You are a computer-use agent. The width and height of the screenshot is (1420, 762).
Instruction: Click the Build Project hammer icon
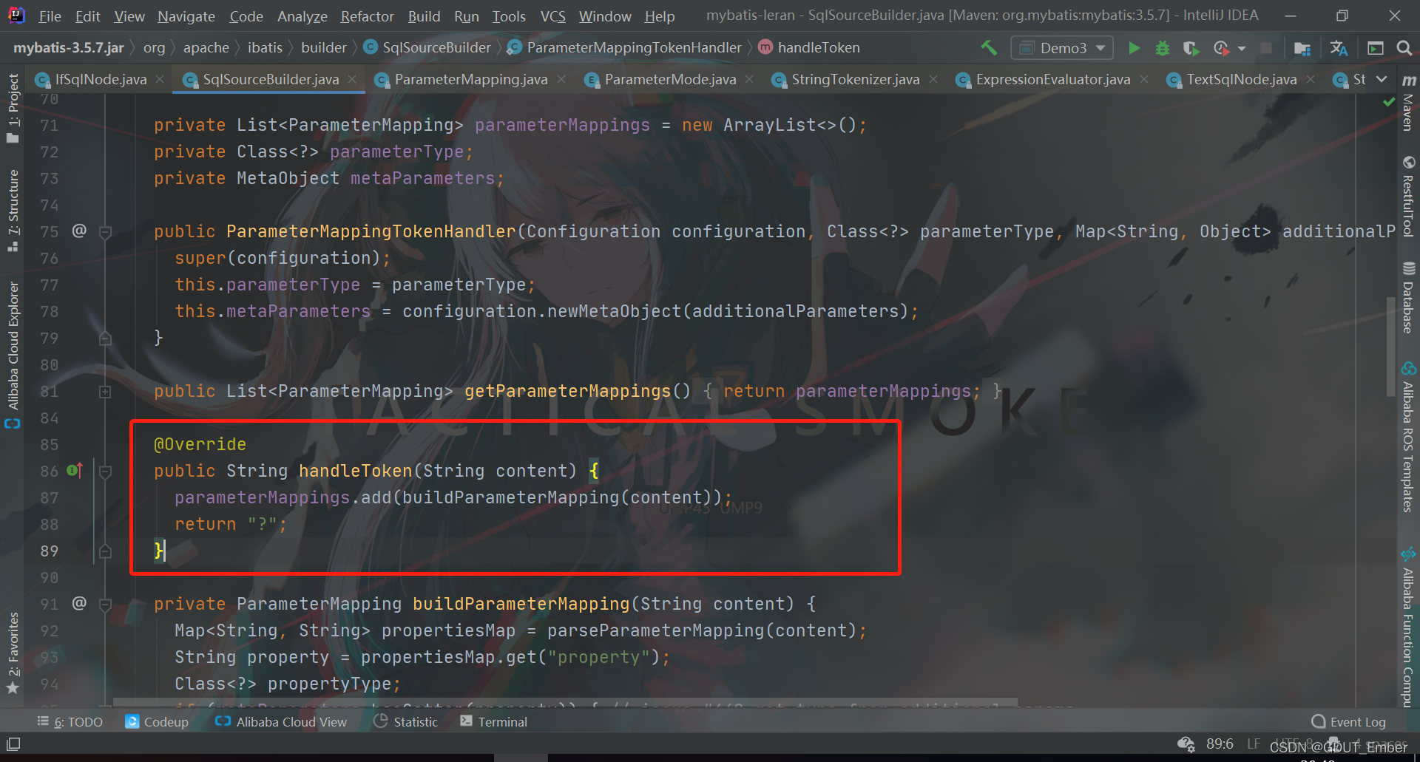(989, 48)
